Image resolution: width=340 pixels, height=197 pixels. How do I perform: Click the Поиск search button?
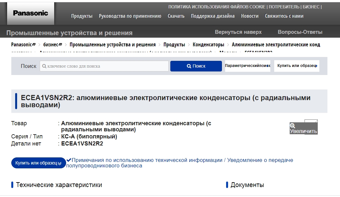[x=196, y=66]
